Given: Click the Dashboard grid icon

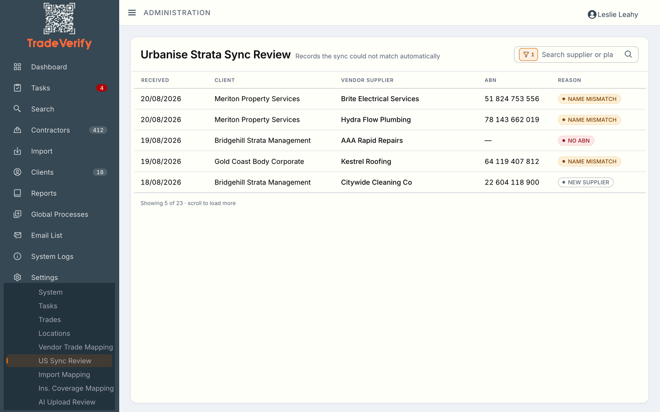Looking at the screenshot, I should tap(17, 67).
